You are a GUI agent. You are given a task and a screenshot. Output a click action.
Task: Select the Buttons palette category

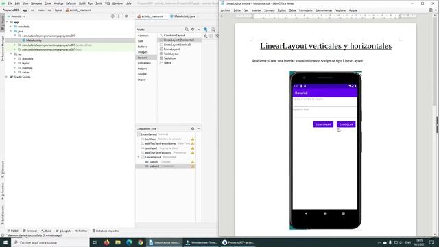click(x=142, y=47)
